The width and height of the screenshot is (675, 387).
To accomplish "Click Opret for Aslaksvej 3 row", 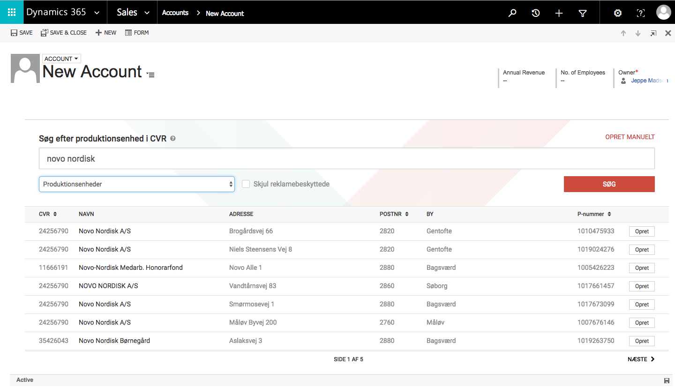I will (642, 341).
